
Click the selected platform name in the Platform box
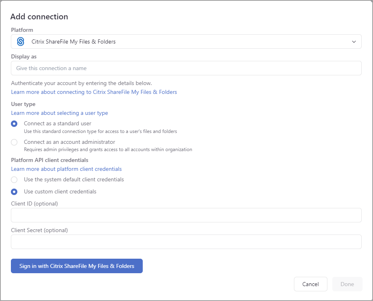[x=73, y=42]
